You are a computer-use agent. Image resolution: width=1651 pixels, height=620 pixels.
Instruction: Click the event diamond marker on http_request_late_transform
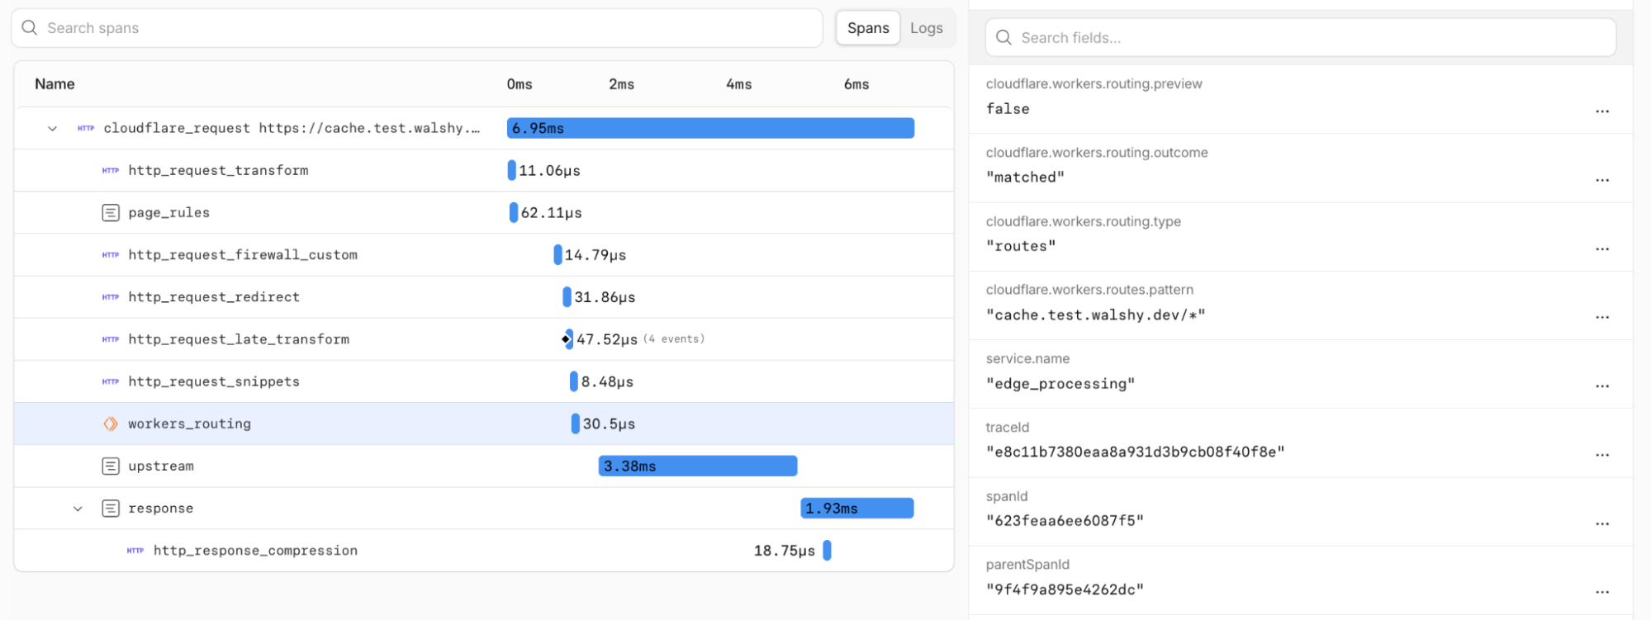point(566,339)
